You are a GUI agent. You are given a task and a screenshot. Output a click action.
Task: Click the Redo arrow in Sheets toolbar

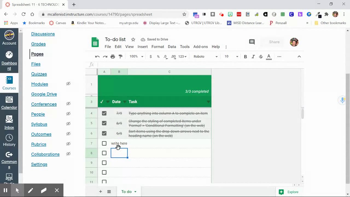coord(105,57)
